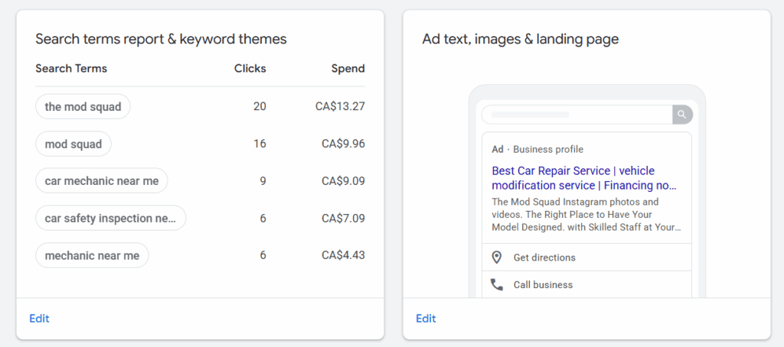Click the Spend column header
The height and width of the screenshot is (347, 784).
coord(348,68)
